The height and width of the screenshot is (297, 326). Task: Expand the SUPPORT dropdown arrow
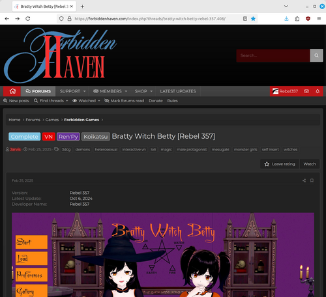tap(85, 91)
